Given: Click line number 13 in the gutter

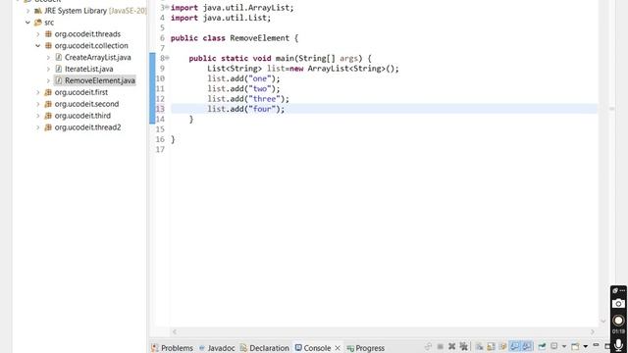Looking at the screenshot, I should [x=160, y=109].
